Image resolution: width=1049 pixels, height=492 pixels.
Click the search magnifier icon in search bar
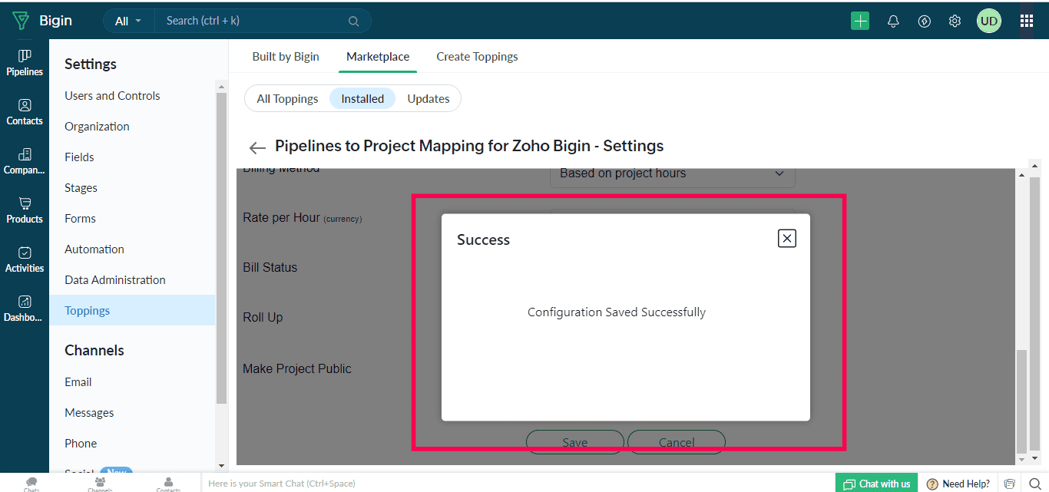pyautogui.click(x=353, y=21)
